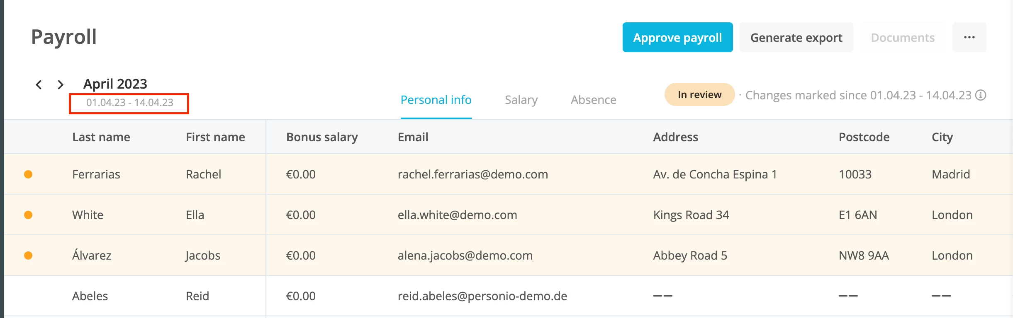This screenshot has width=1013, height=318.
Task: Click the Last name column header
Action: coord(101,137)
